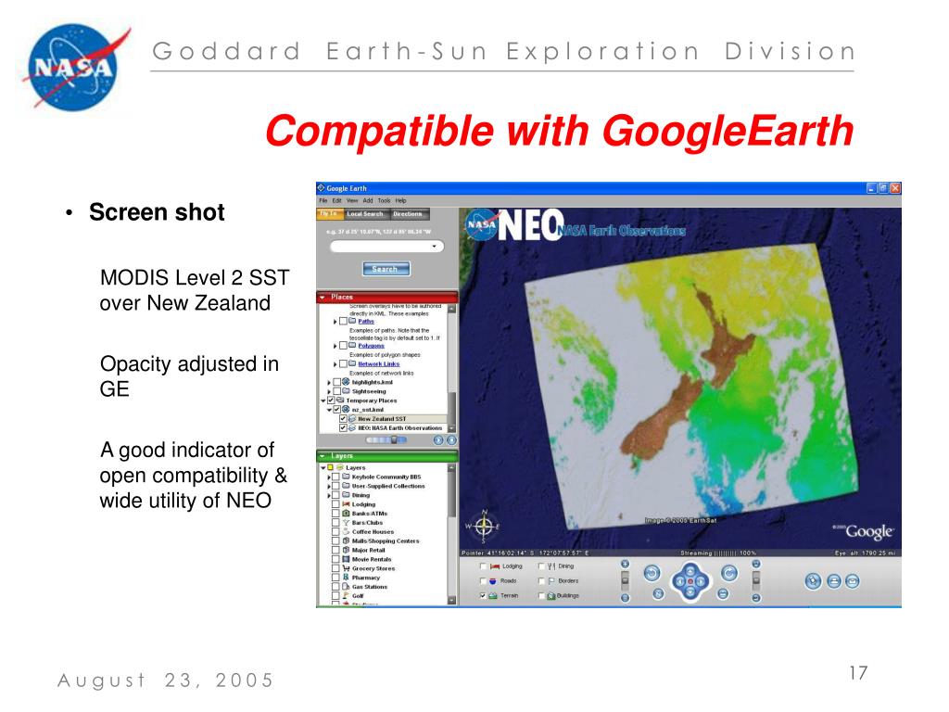Select the New Zealand SST overlay row
The image size is (949, 712).
coord(398,419)
